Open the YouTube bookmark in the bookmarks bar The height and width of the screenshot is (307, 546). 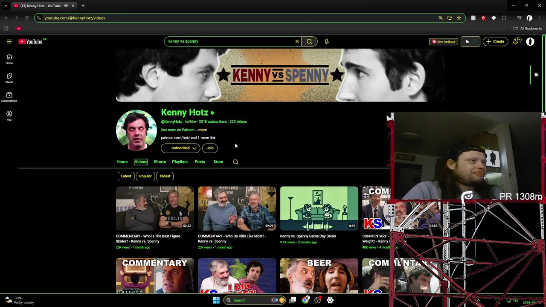19,28
